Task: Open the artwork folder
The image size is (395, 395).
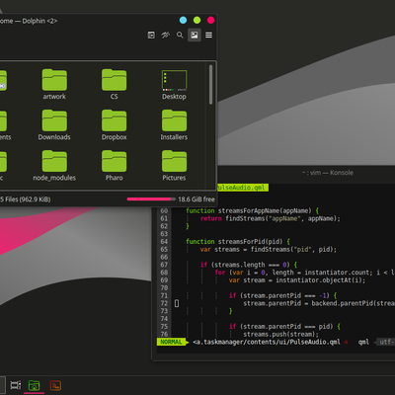Action: click(x=54, y=84)
